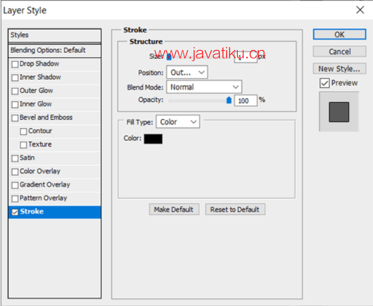Open the Fill Type dropdown
The image size is (373, 306).
(x=178, y=122)
